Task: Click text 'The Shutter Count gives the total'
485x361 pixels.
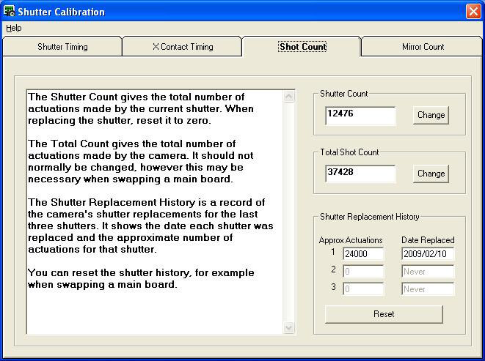Action: [x=109, y=97]
